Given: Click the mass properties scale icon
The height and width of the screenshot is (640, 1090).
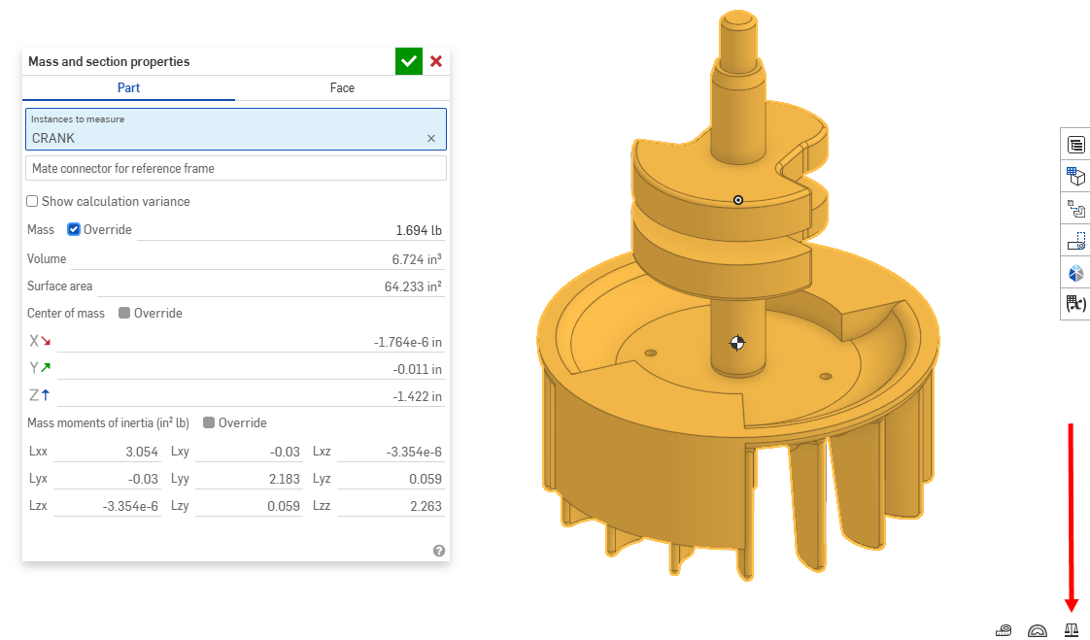Looking at the screenshot, I should click(1072, 629).
